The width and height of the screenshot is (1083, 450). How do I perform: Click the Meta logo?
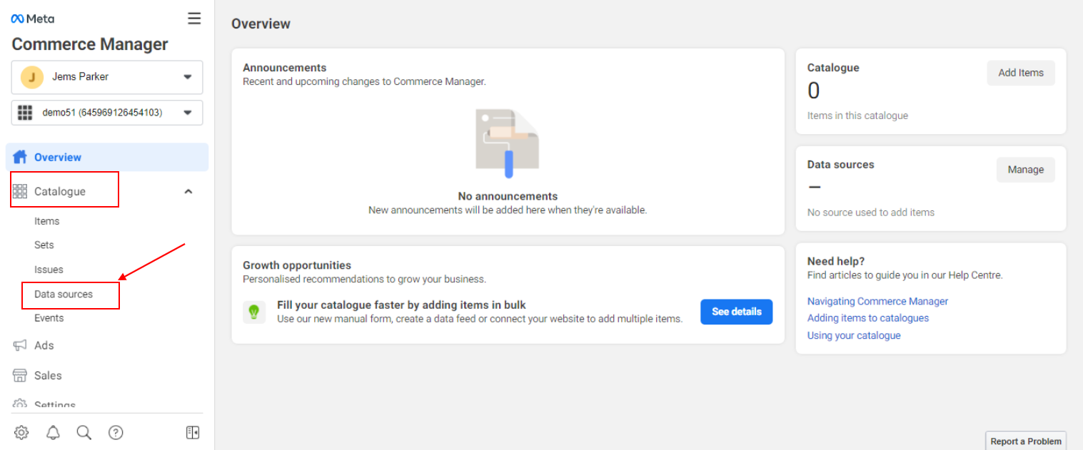click(x=33, y=19)
